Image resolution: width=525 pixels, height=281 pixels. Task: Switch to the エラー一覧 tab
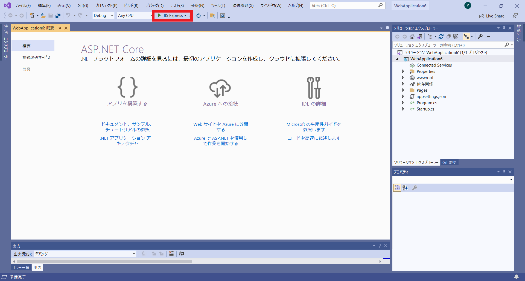point(21,268)
